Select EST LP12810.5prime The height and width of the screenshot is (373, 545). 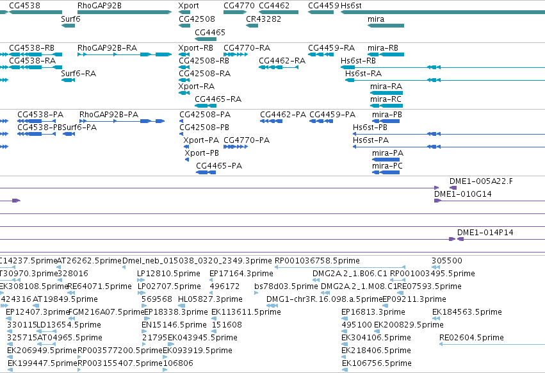(141, 280)
